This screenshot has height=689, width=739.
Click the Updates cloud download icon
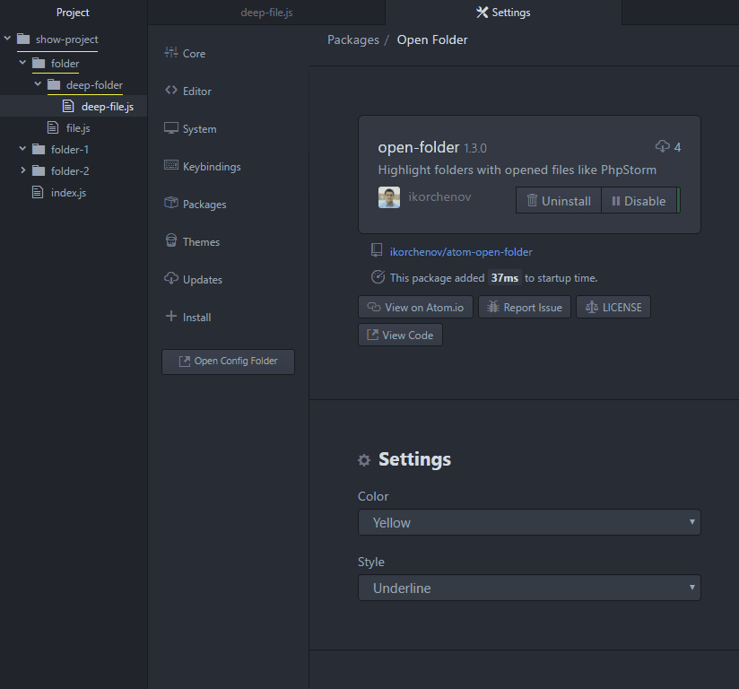click(171, 278)
